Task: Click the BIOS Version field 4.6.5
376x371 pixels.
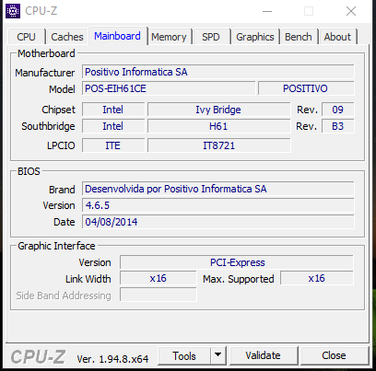Action: point(218,205)
